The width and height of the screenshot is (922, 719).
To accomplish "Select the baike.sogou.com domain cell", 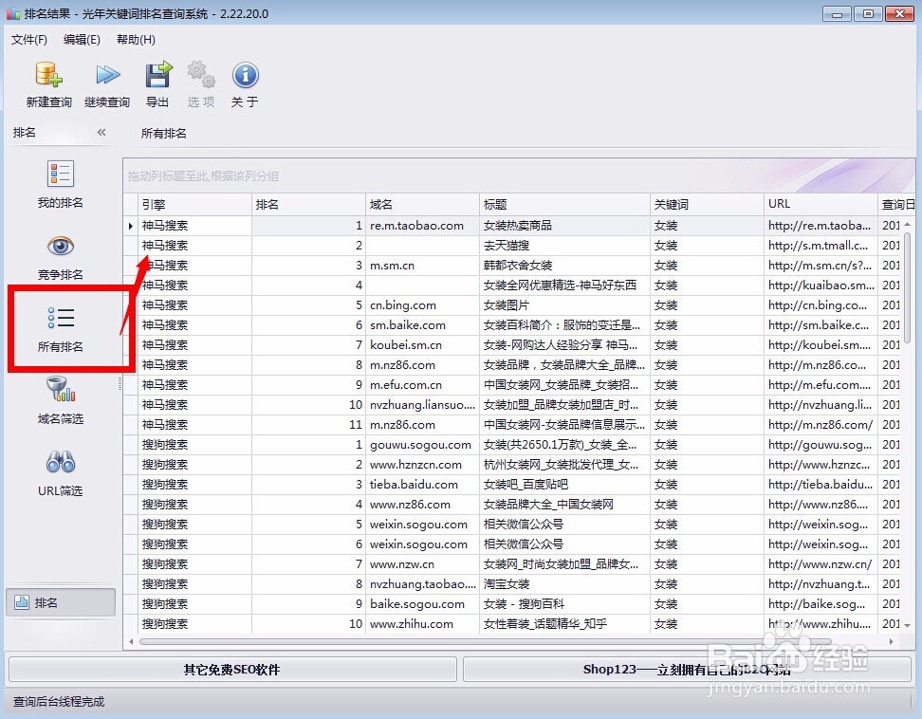I will [x=422, y=604].
